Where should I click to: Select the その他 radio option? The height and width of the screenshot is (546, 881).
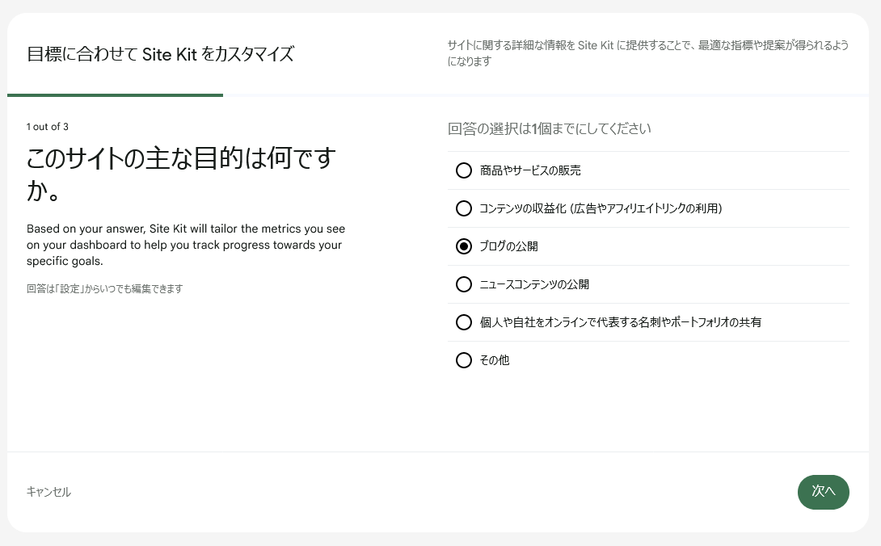tap(464, 360)
